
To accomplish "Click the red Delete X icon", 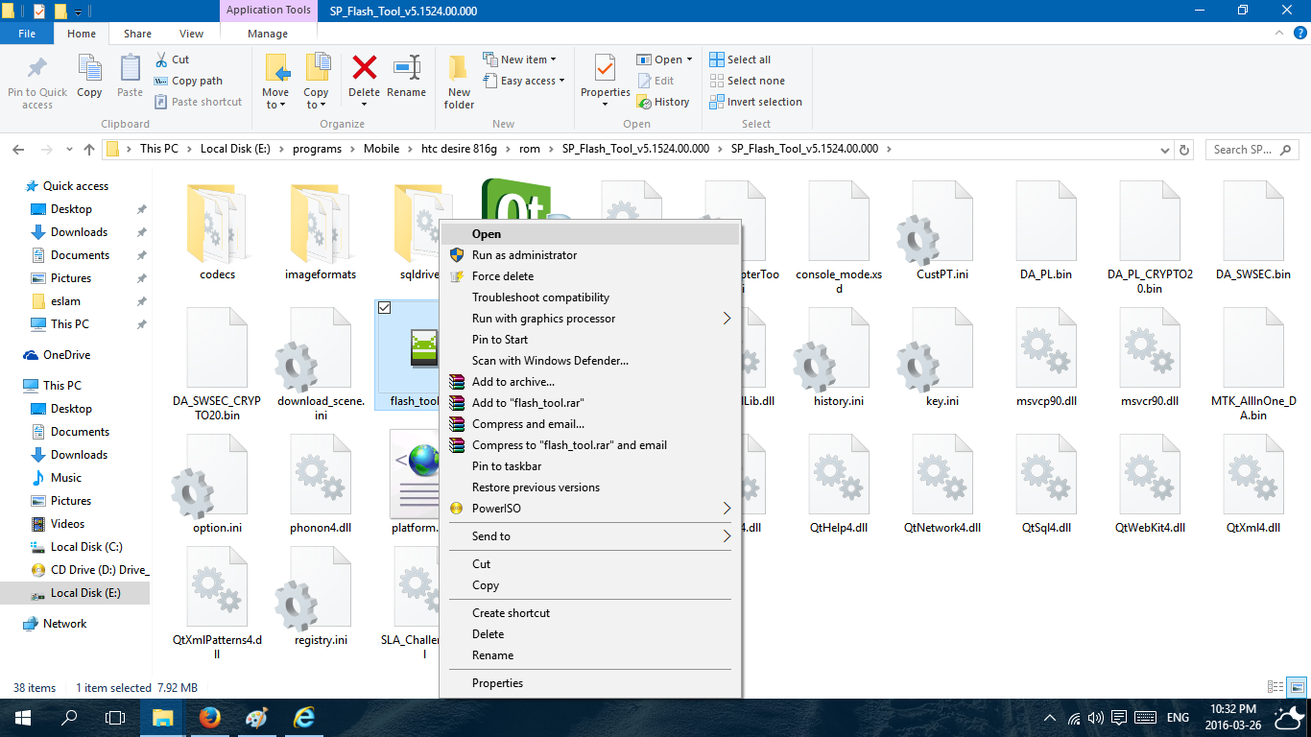I will point(365,67).
